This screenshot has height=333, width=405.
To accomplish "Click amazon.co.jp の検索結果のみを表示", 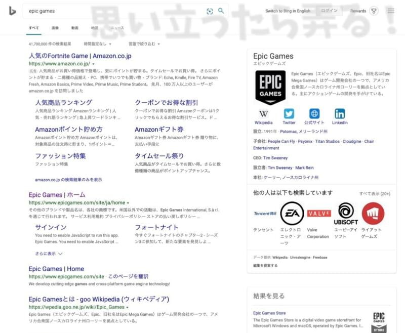I will click(x=68, y=180).
